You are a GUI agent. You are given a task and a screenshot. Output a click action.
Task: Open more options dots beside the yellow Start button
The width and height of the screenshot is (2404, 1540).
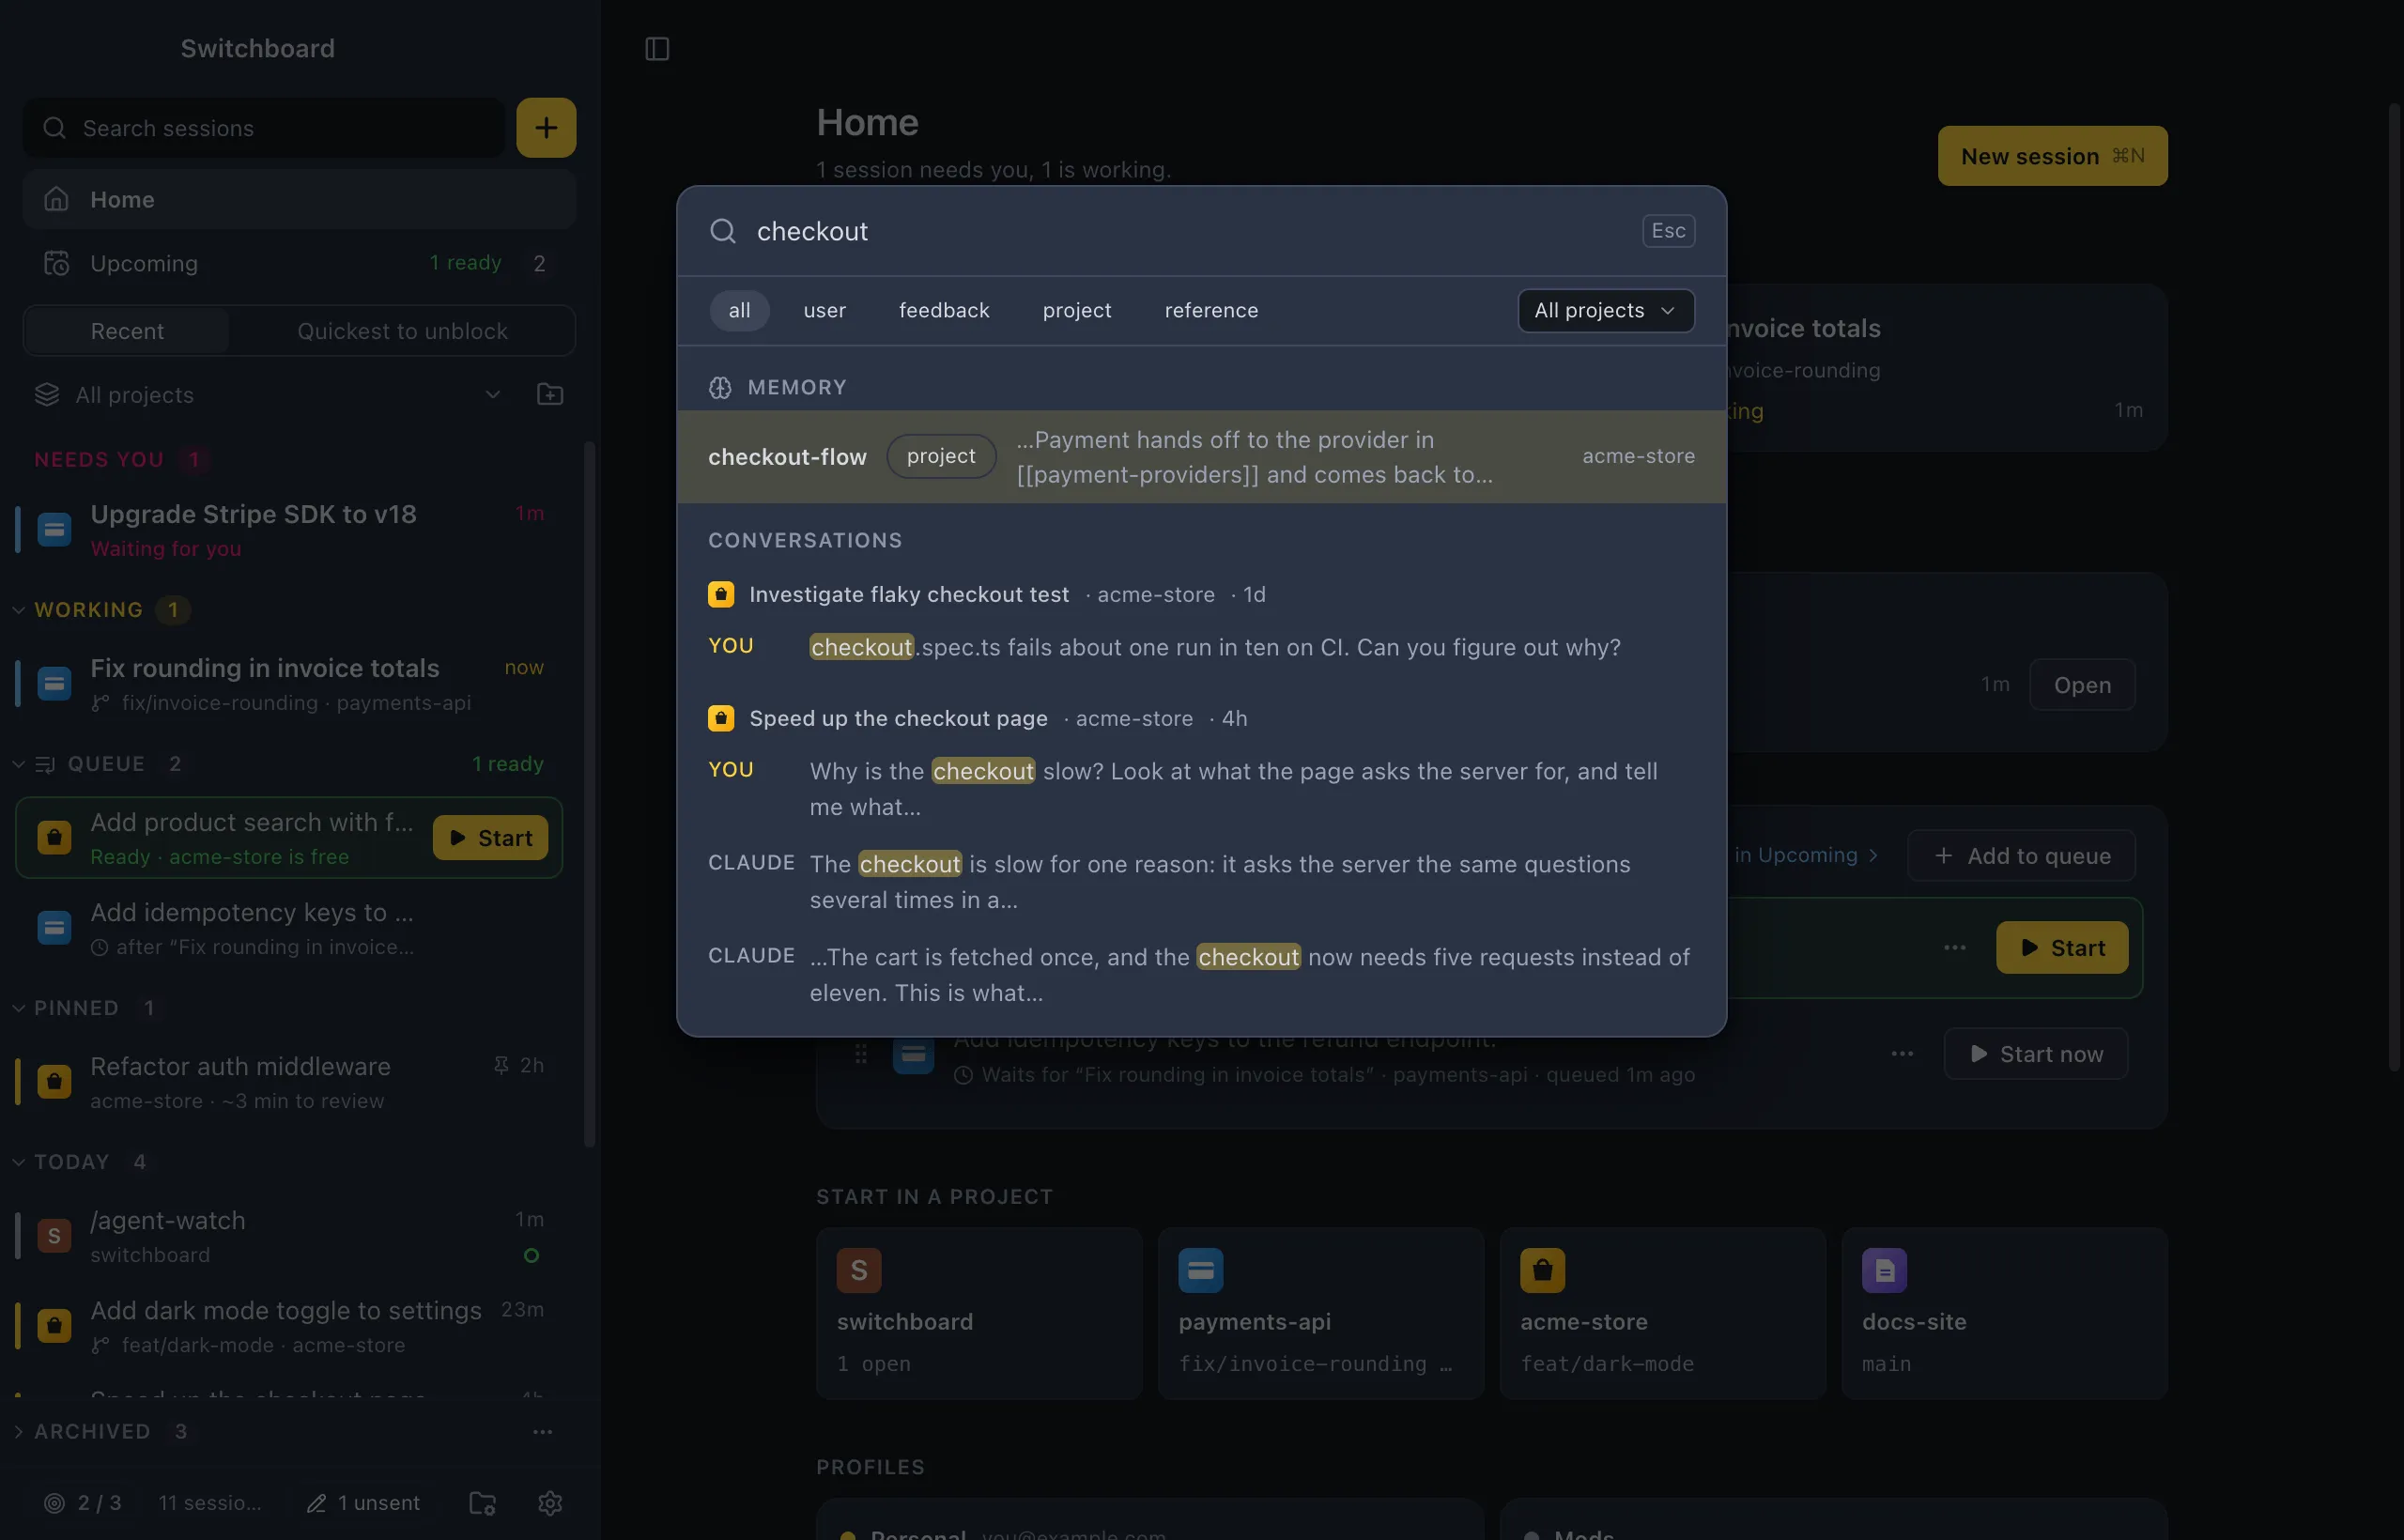click(1955, 947)
